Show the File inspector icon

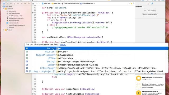[x=148, y=3]
